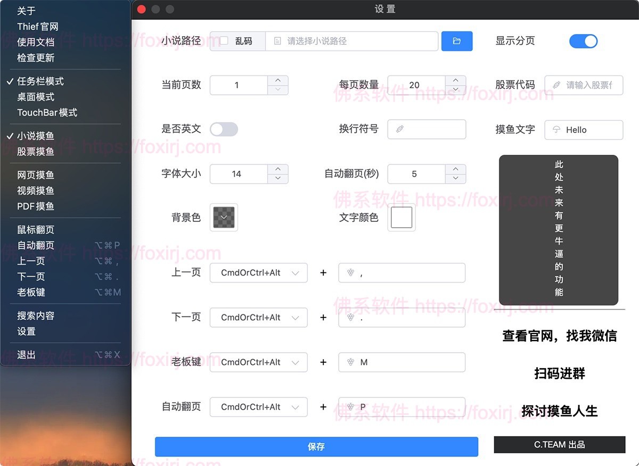This screenshot has width=639, height=466.
Task: Click the increment arrow on 字体大小 stepper
Action: click(x=277, y=170)
